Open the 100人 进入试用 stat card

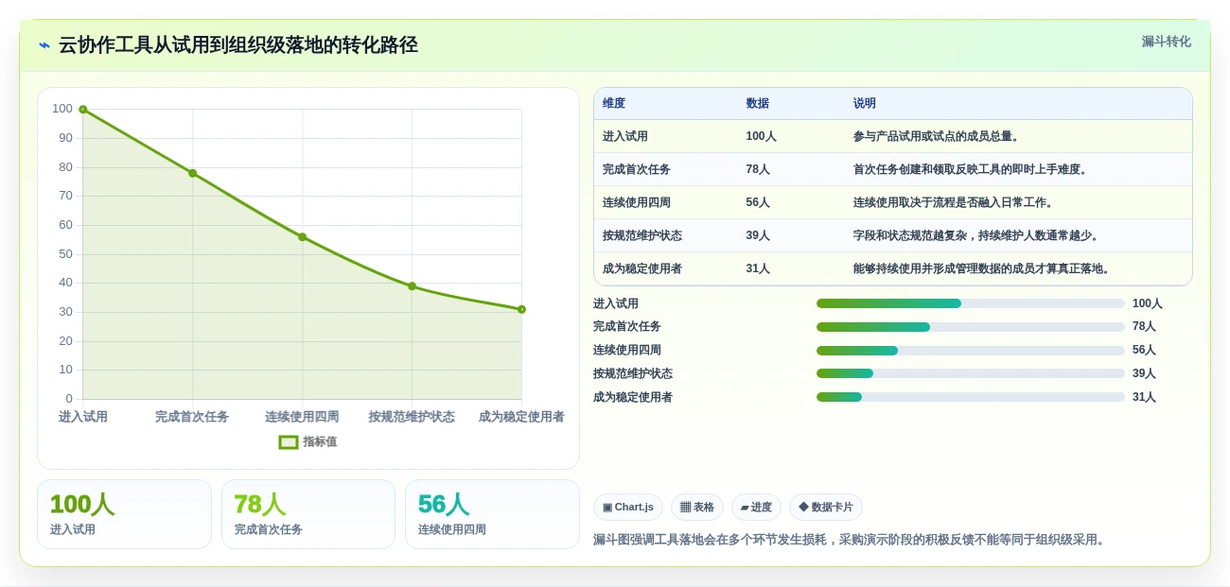(124, 514)
